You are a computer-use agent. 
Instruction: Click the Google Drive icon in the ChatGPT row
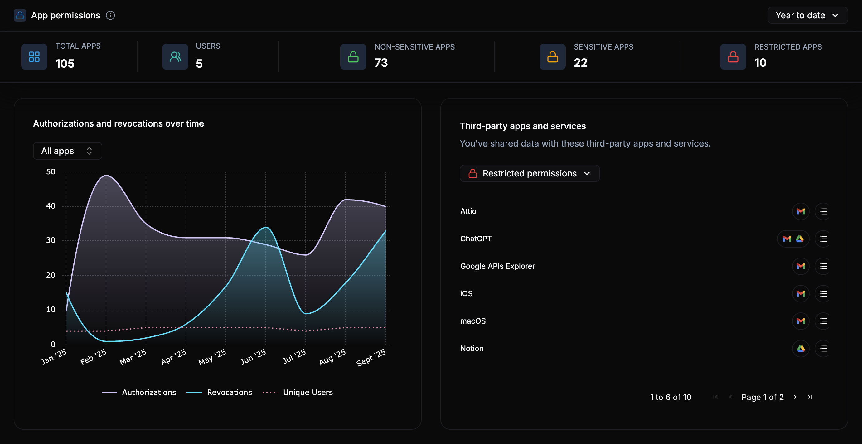pyautogui.click(x=799, y=239)
